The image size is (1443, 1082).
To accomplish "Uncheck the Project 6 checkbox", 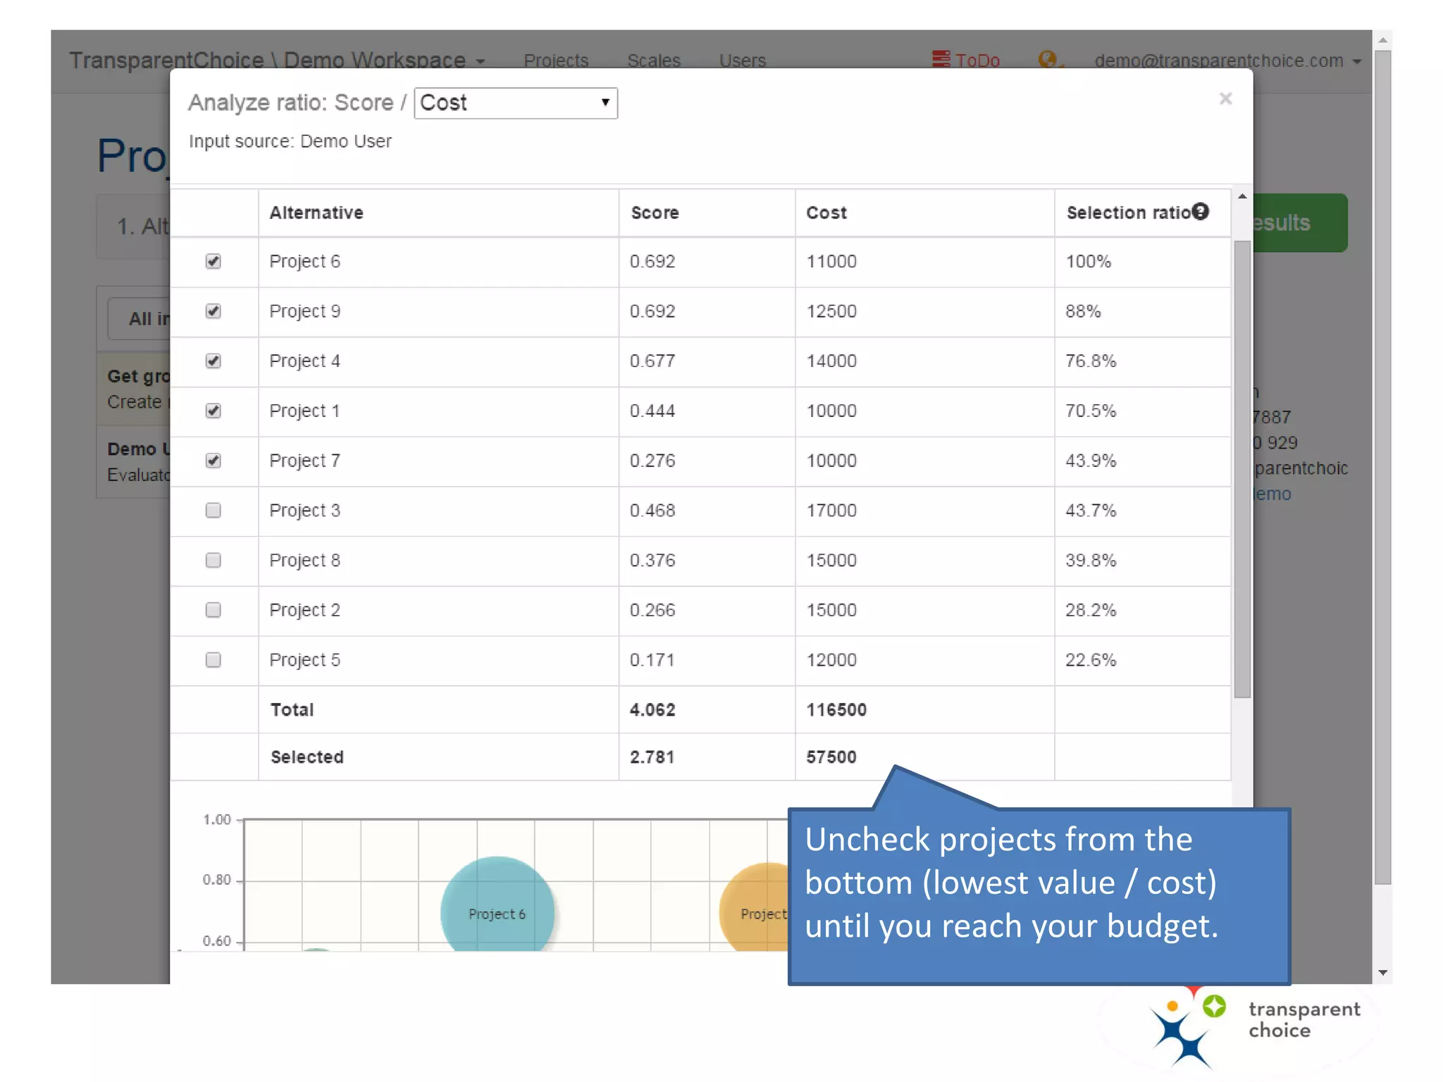I will tap(213, 261).
